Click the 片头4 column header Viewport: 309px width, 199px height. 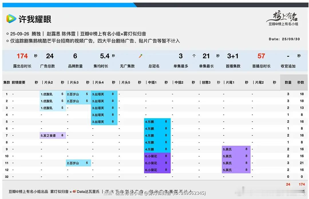99,82
